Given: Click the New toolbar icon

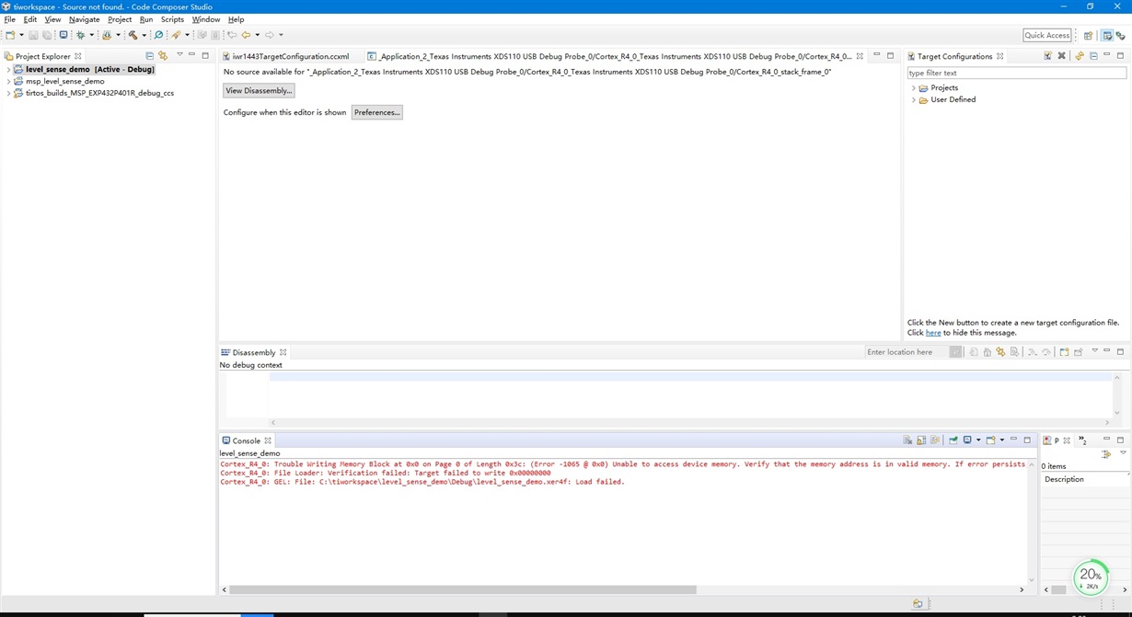Looking at the screenshot, I should 10,35.
